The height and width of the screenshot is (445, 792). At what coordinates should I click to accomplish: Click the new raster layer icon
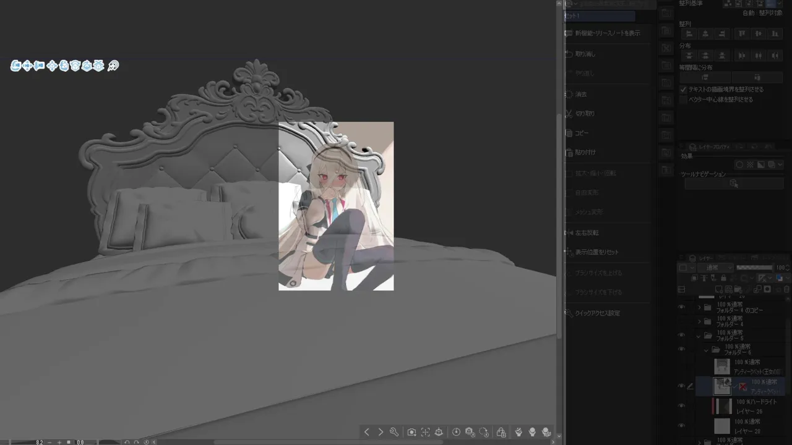(720, 289)
